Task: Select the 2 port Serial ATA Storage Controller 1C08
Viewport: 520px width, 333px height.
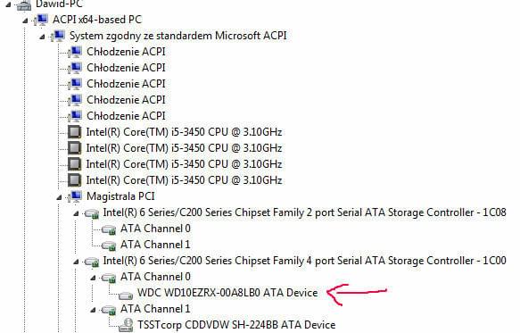Action: [304, 212]
